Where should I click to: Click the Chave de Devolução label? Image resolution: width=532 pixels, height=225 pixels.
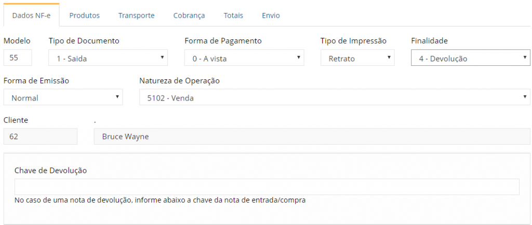pos(51,171)
